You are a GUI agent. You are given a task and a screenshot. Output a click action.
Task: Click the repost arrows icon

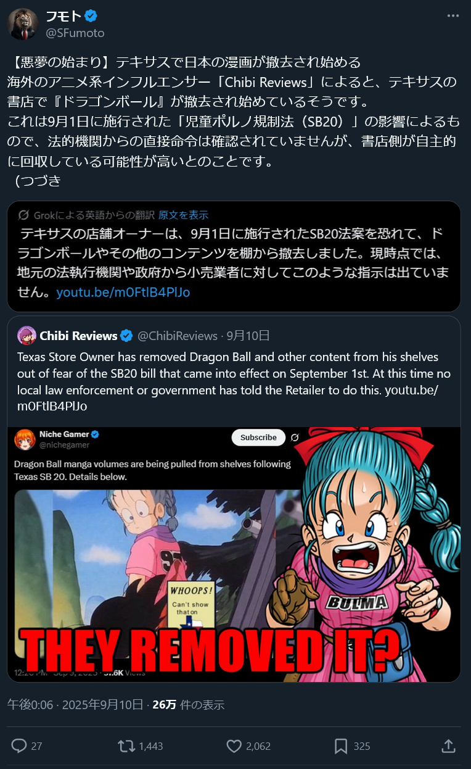click(x=126, y=746)
